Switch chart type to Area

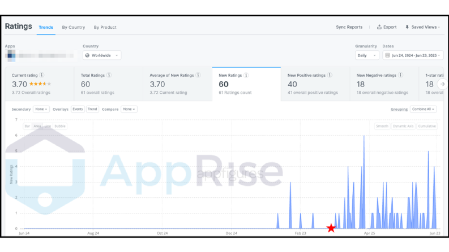[37, 126]
